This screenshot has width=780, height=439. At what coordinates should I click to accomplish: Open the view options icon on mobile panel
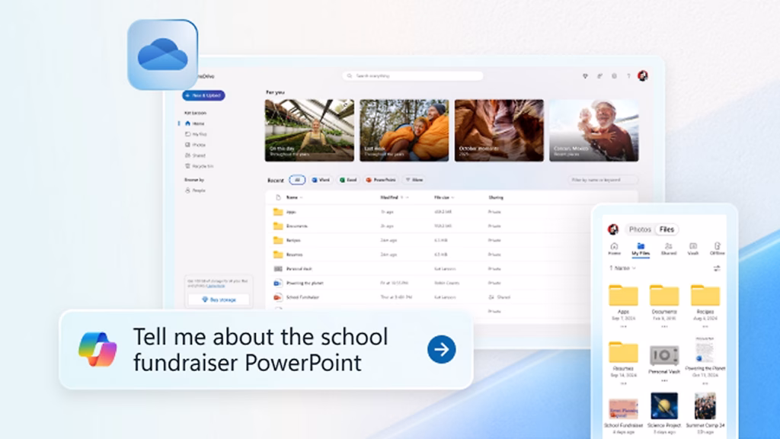pos(717,268)
